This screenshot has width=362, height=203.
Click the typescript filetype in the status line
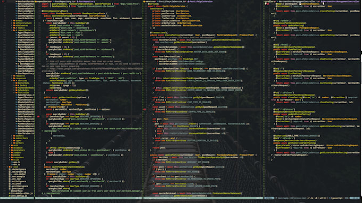337,198
